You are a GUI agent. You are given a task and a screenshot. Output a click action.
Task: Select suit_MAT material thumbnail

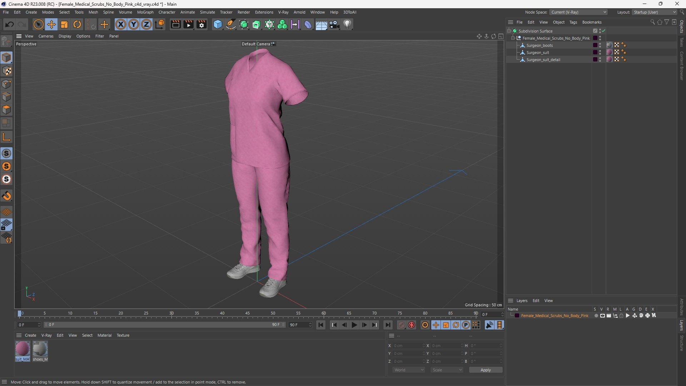pyautogui.click(x=23, y=351)
